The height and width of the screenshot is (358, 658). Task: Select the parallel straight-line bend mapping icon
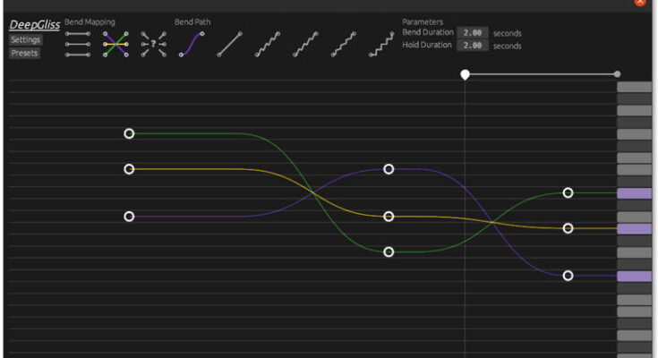79,43
